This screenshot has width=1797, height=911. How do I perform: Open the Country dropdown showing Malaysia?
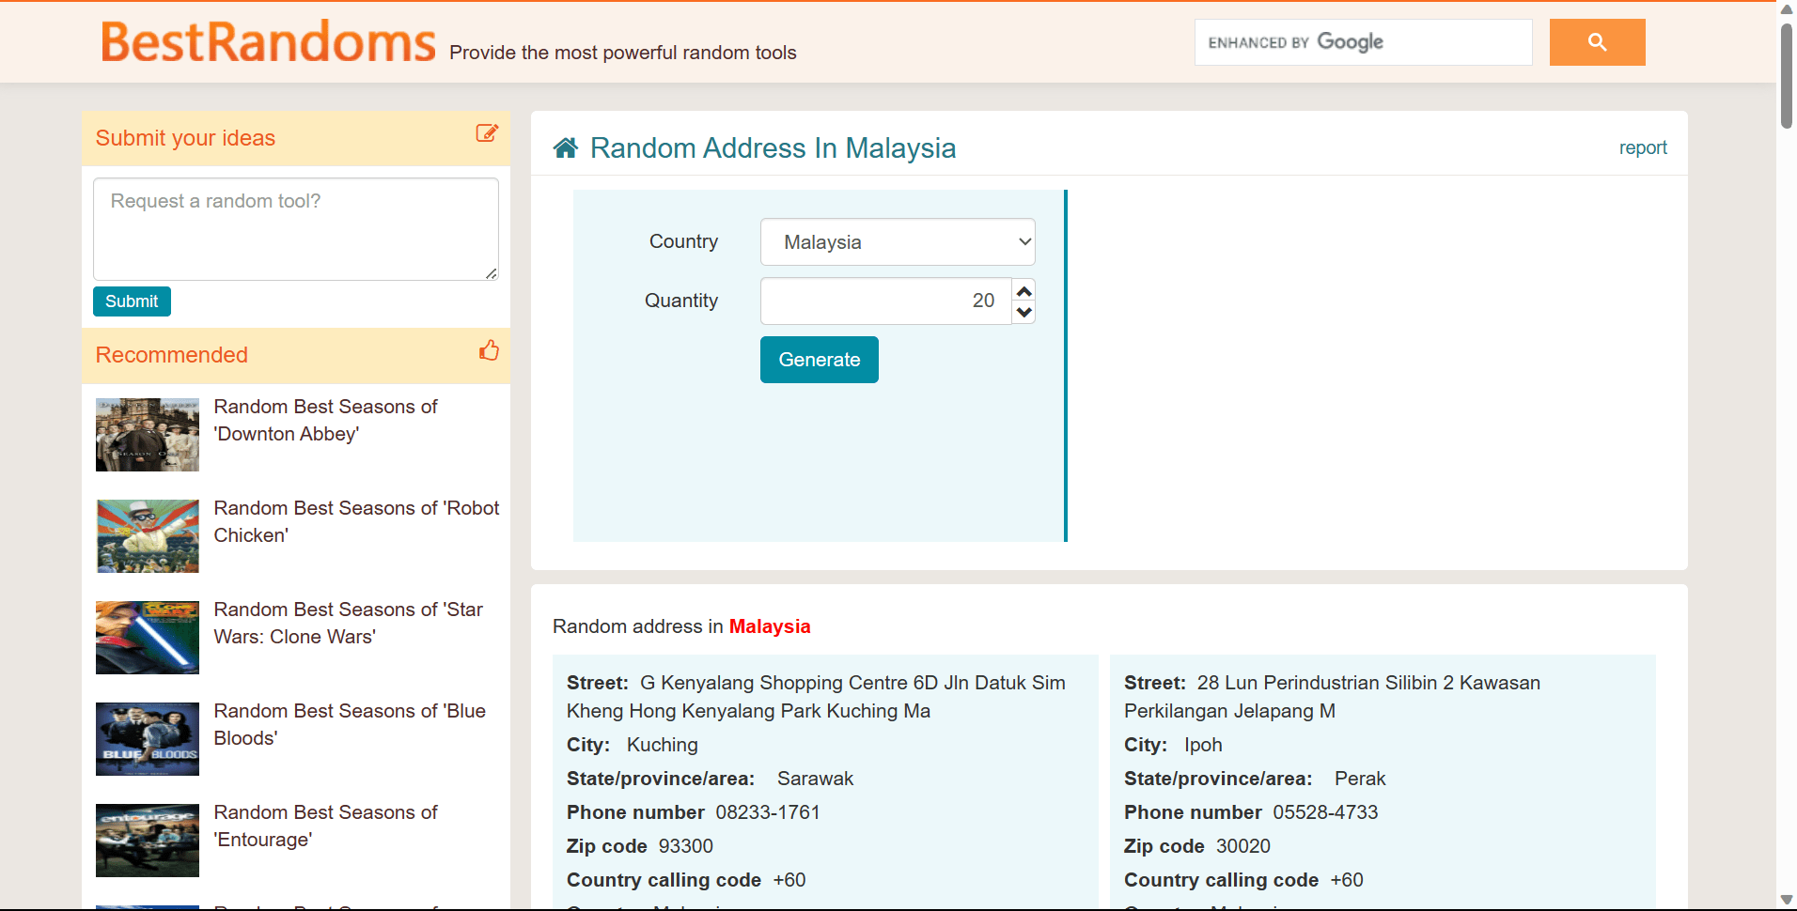[x=898, y=242]
